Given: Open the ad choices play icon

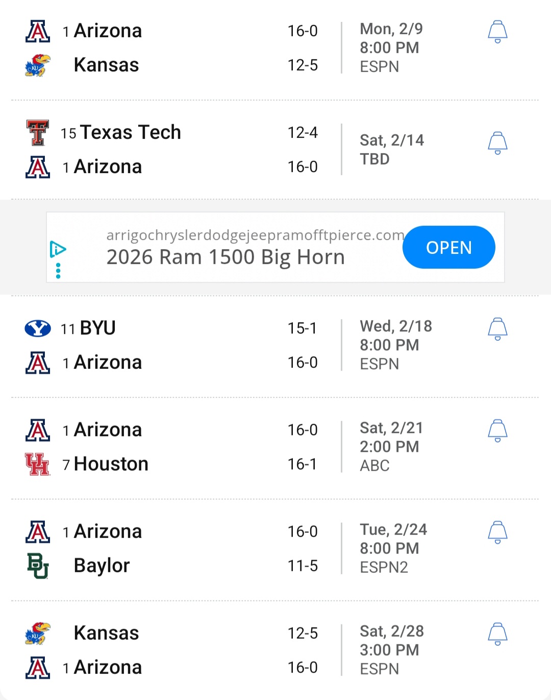Looking at the screenshot, I should [x=58, y=249].
